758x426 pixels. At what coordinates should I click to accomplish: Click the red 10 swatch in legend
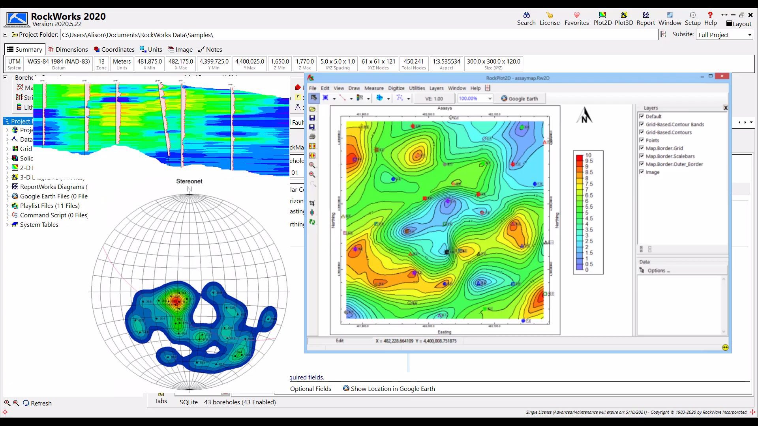580,157
